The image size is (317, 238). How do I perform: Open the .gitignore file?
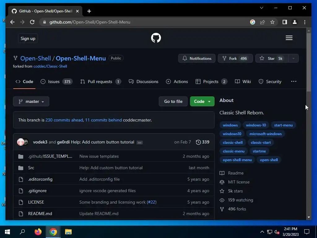pos(37,191)
